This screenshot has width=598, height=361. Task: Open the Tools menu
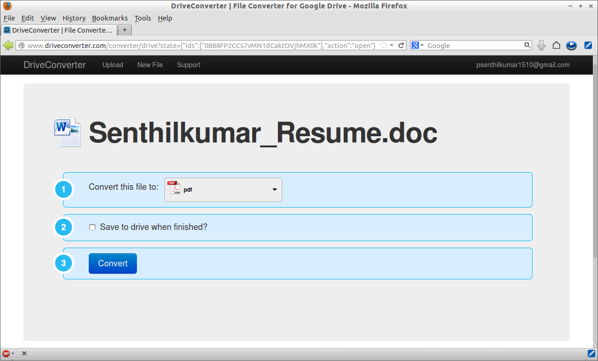(x=142, y=18)
